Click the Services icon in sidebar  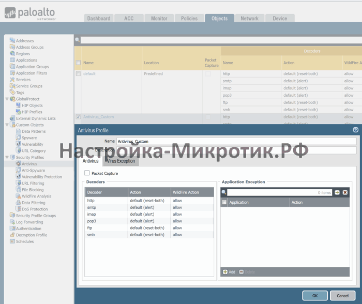[12, 79]
